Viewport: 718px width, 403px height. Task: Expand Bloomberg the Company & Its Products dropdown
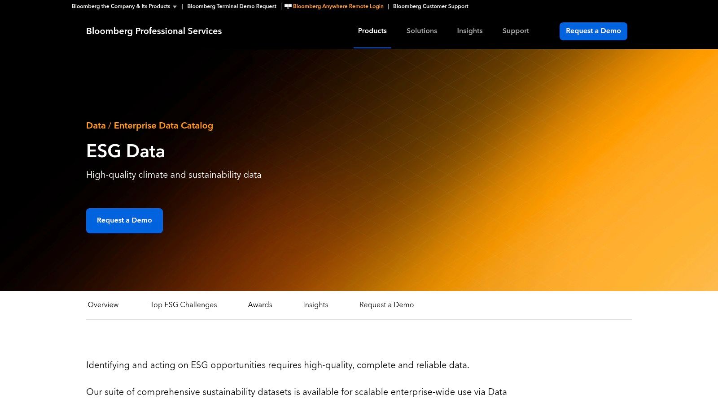124,6
